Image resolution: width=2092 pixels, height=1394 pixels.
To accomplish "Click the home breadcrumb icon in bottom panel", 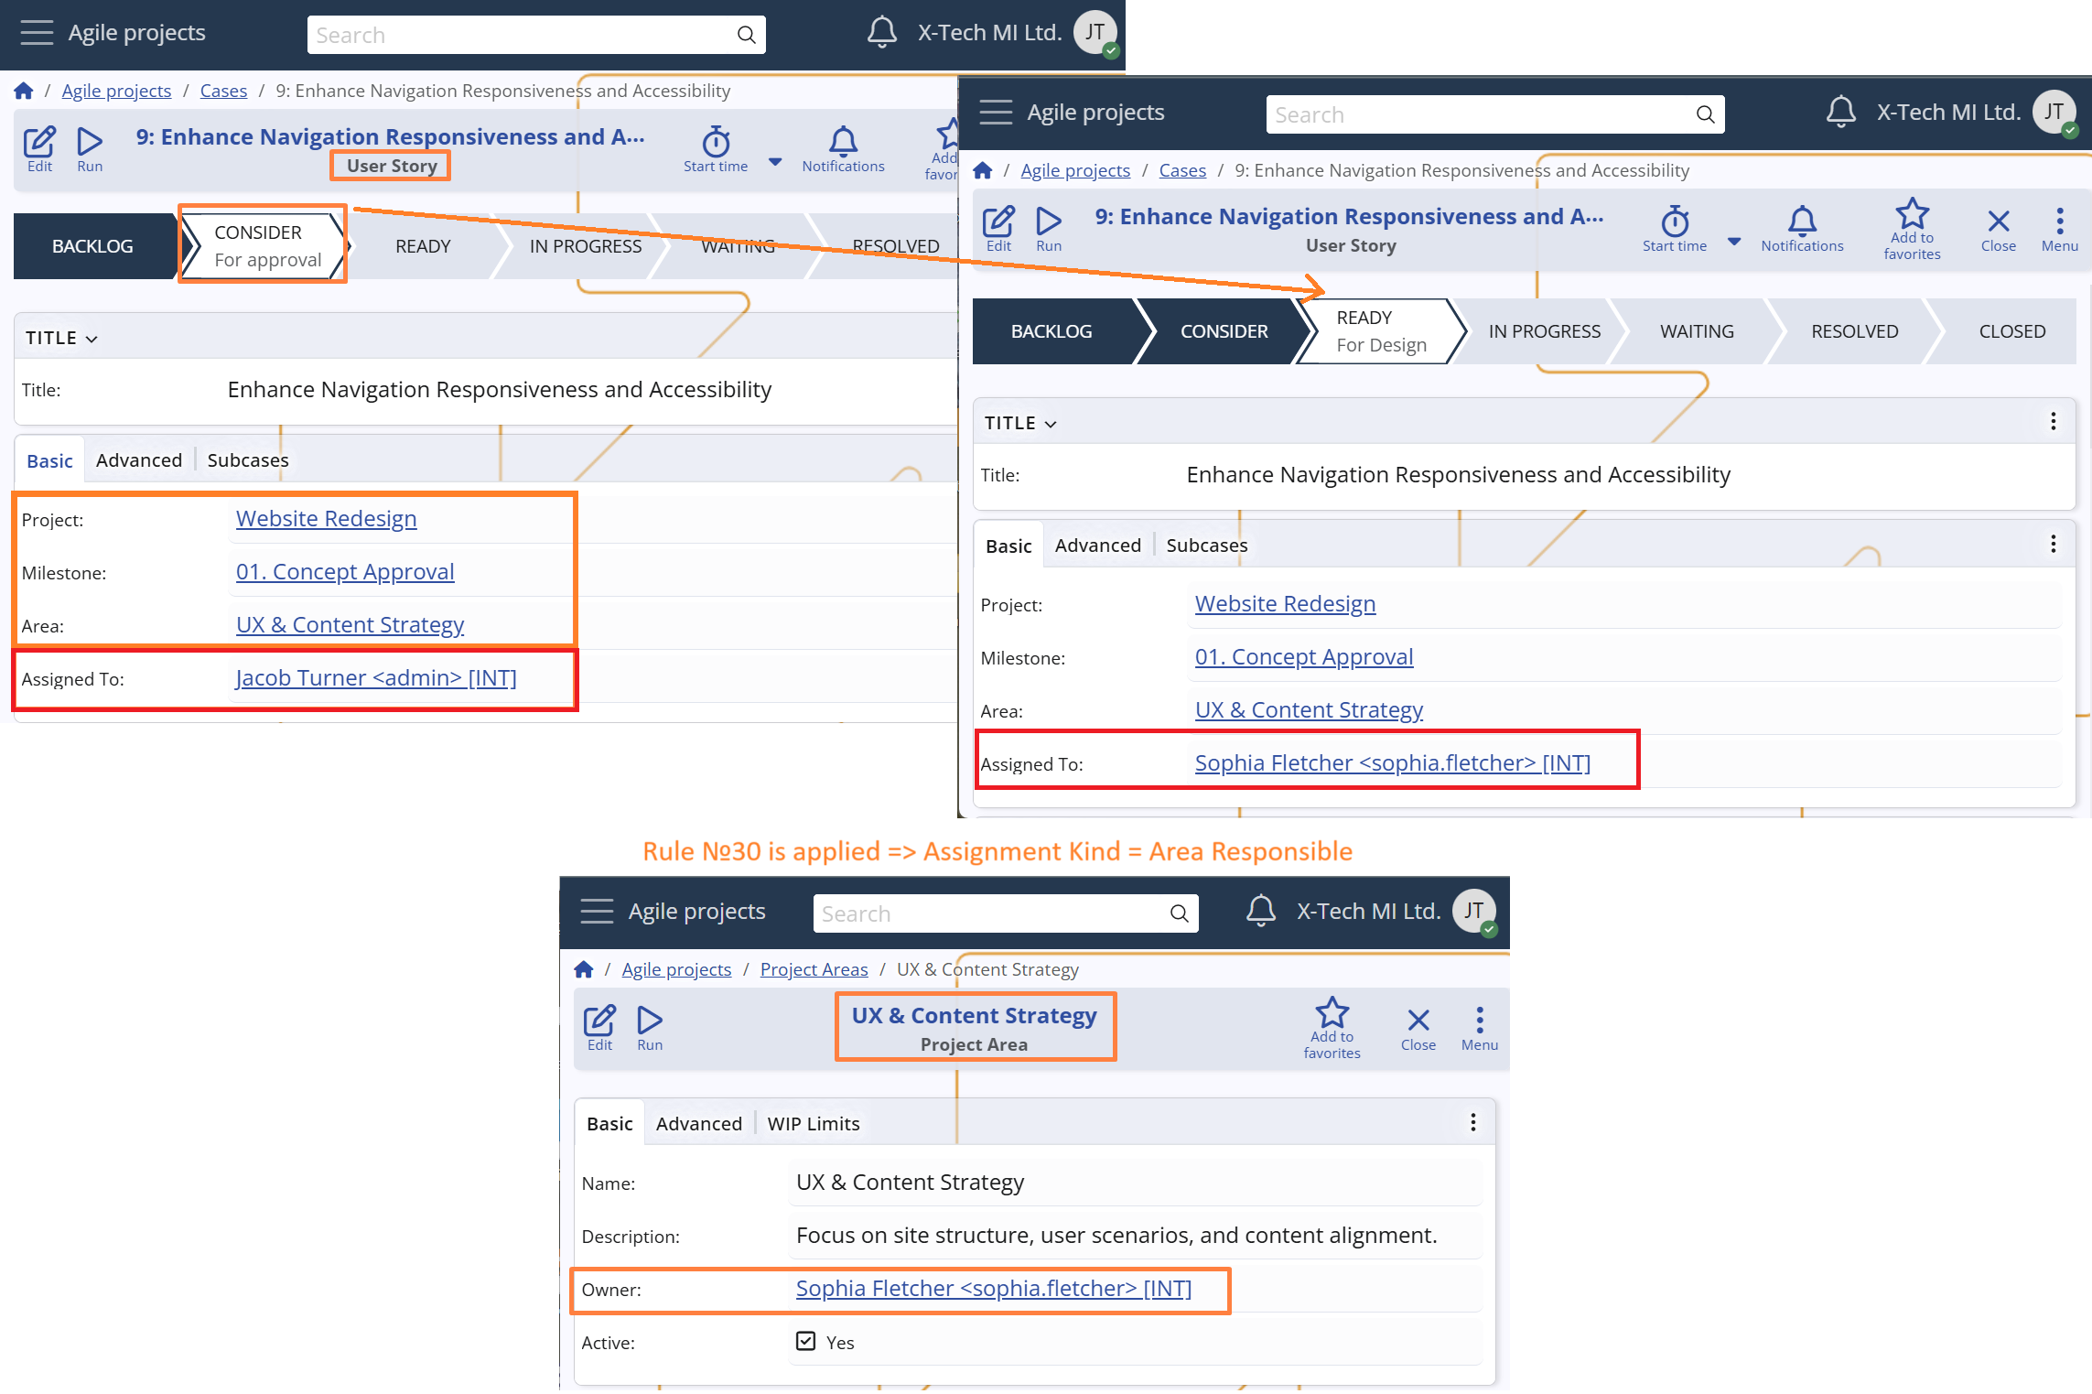I will [584, 970].
